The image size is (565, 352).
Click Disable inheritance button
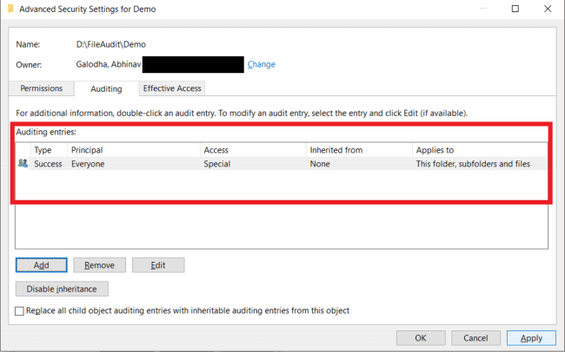(x=62, y=289)
